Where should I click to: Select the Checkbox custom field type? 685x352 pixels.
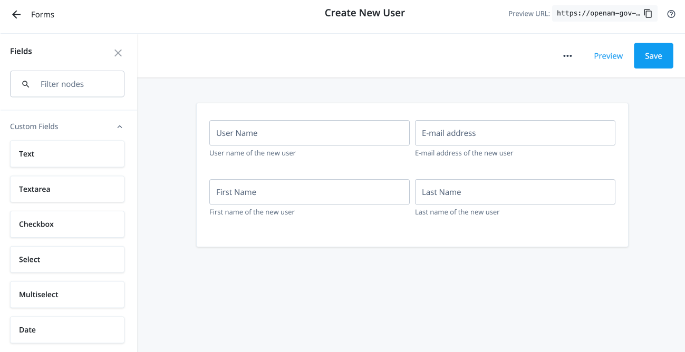coord(67,224)
